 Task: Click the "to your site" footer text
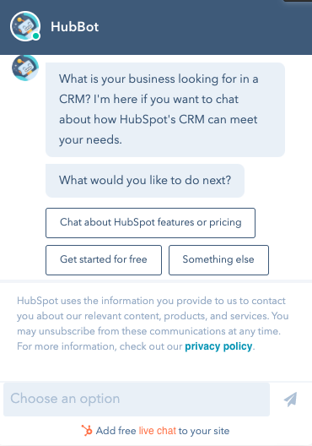204,431
